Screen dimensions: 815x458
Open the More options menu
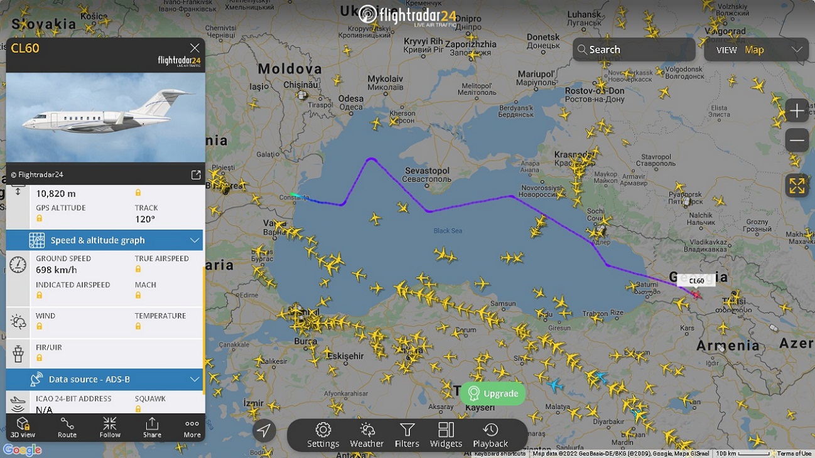coord(192,427)
